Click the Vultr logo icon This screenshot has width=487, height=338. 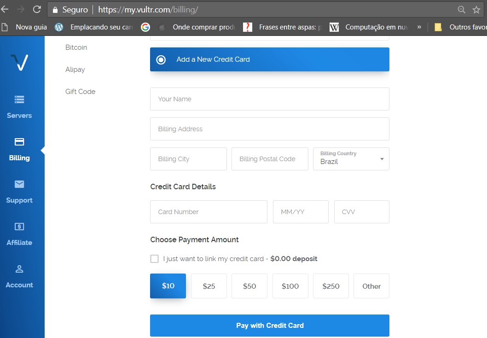coord(20,62)
